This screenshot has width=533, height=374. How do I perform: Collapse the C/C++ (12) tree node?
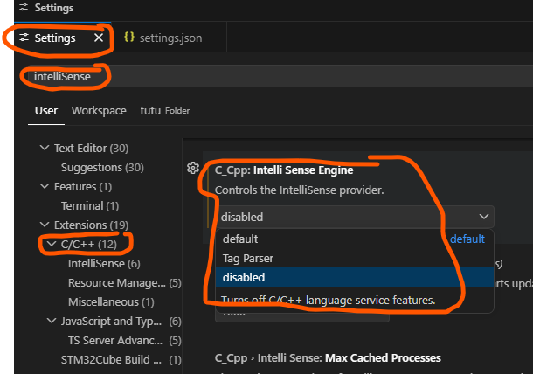[52, 244]
